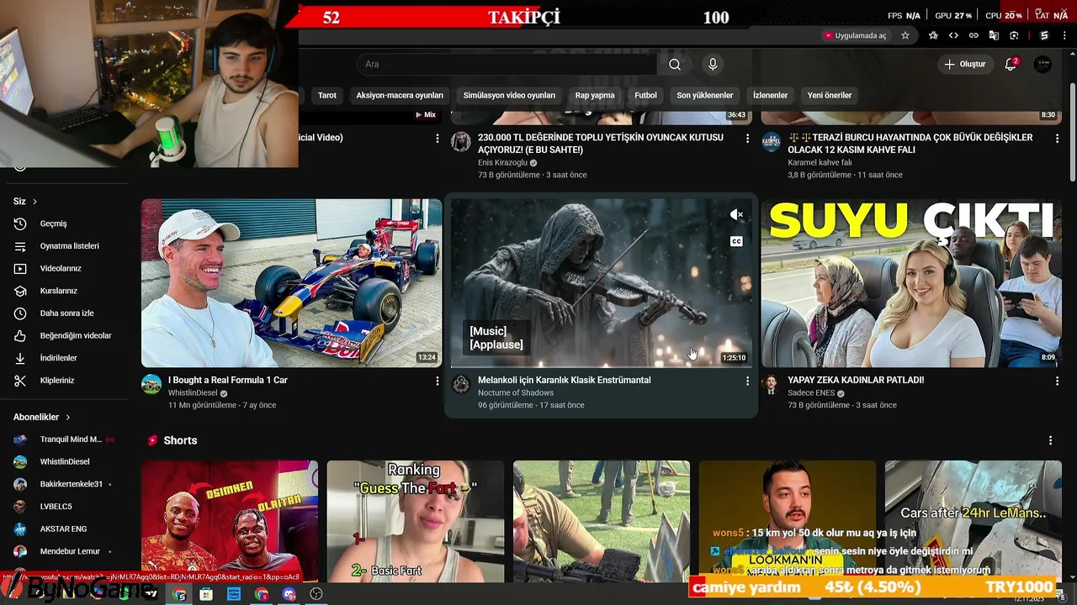Play Cars after 24hr LeMans short
This screenshot has width=1077, height=605.
(973, 521)
